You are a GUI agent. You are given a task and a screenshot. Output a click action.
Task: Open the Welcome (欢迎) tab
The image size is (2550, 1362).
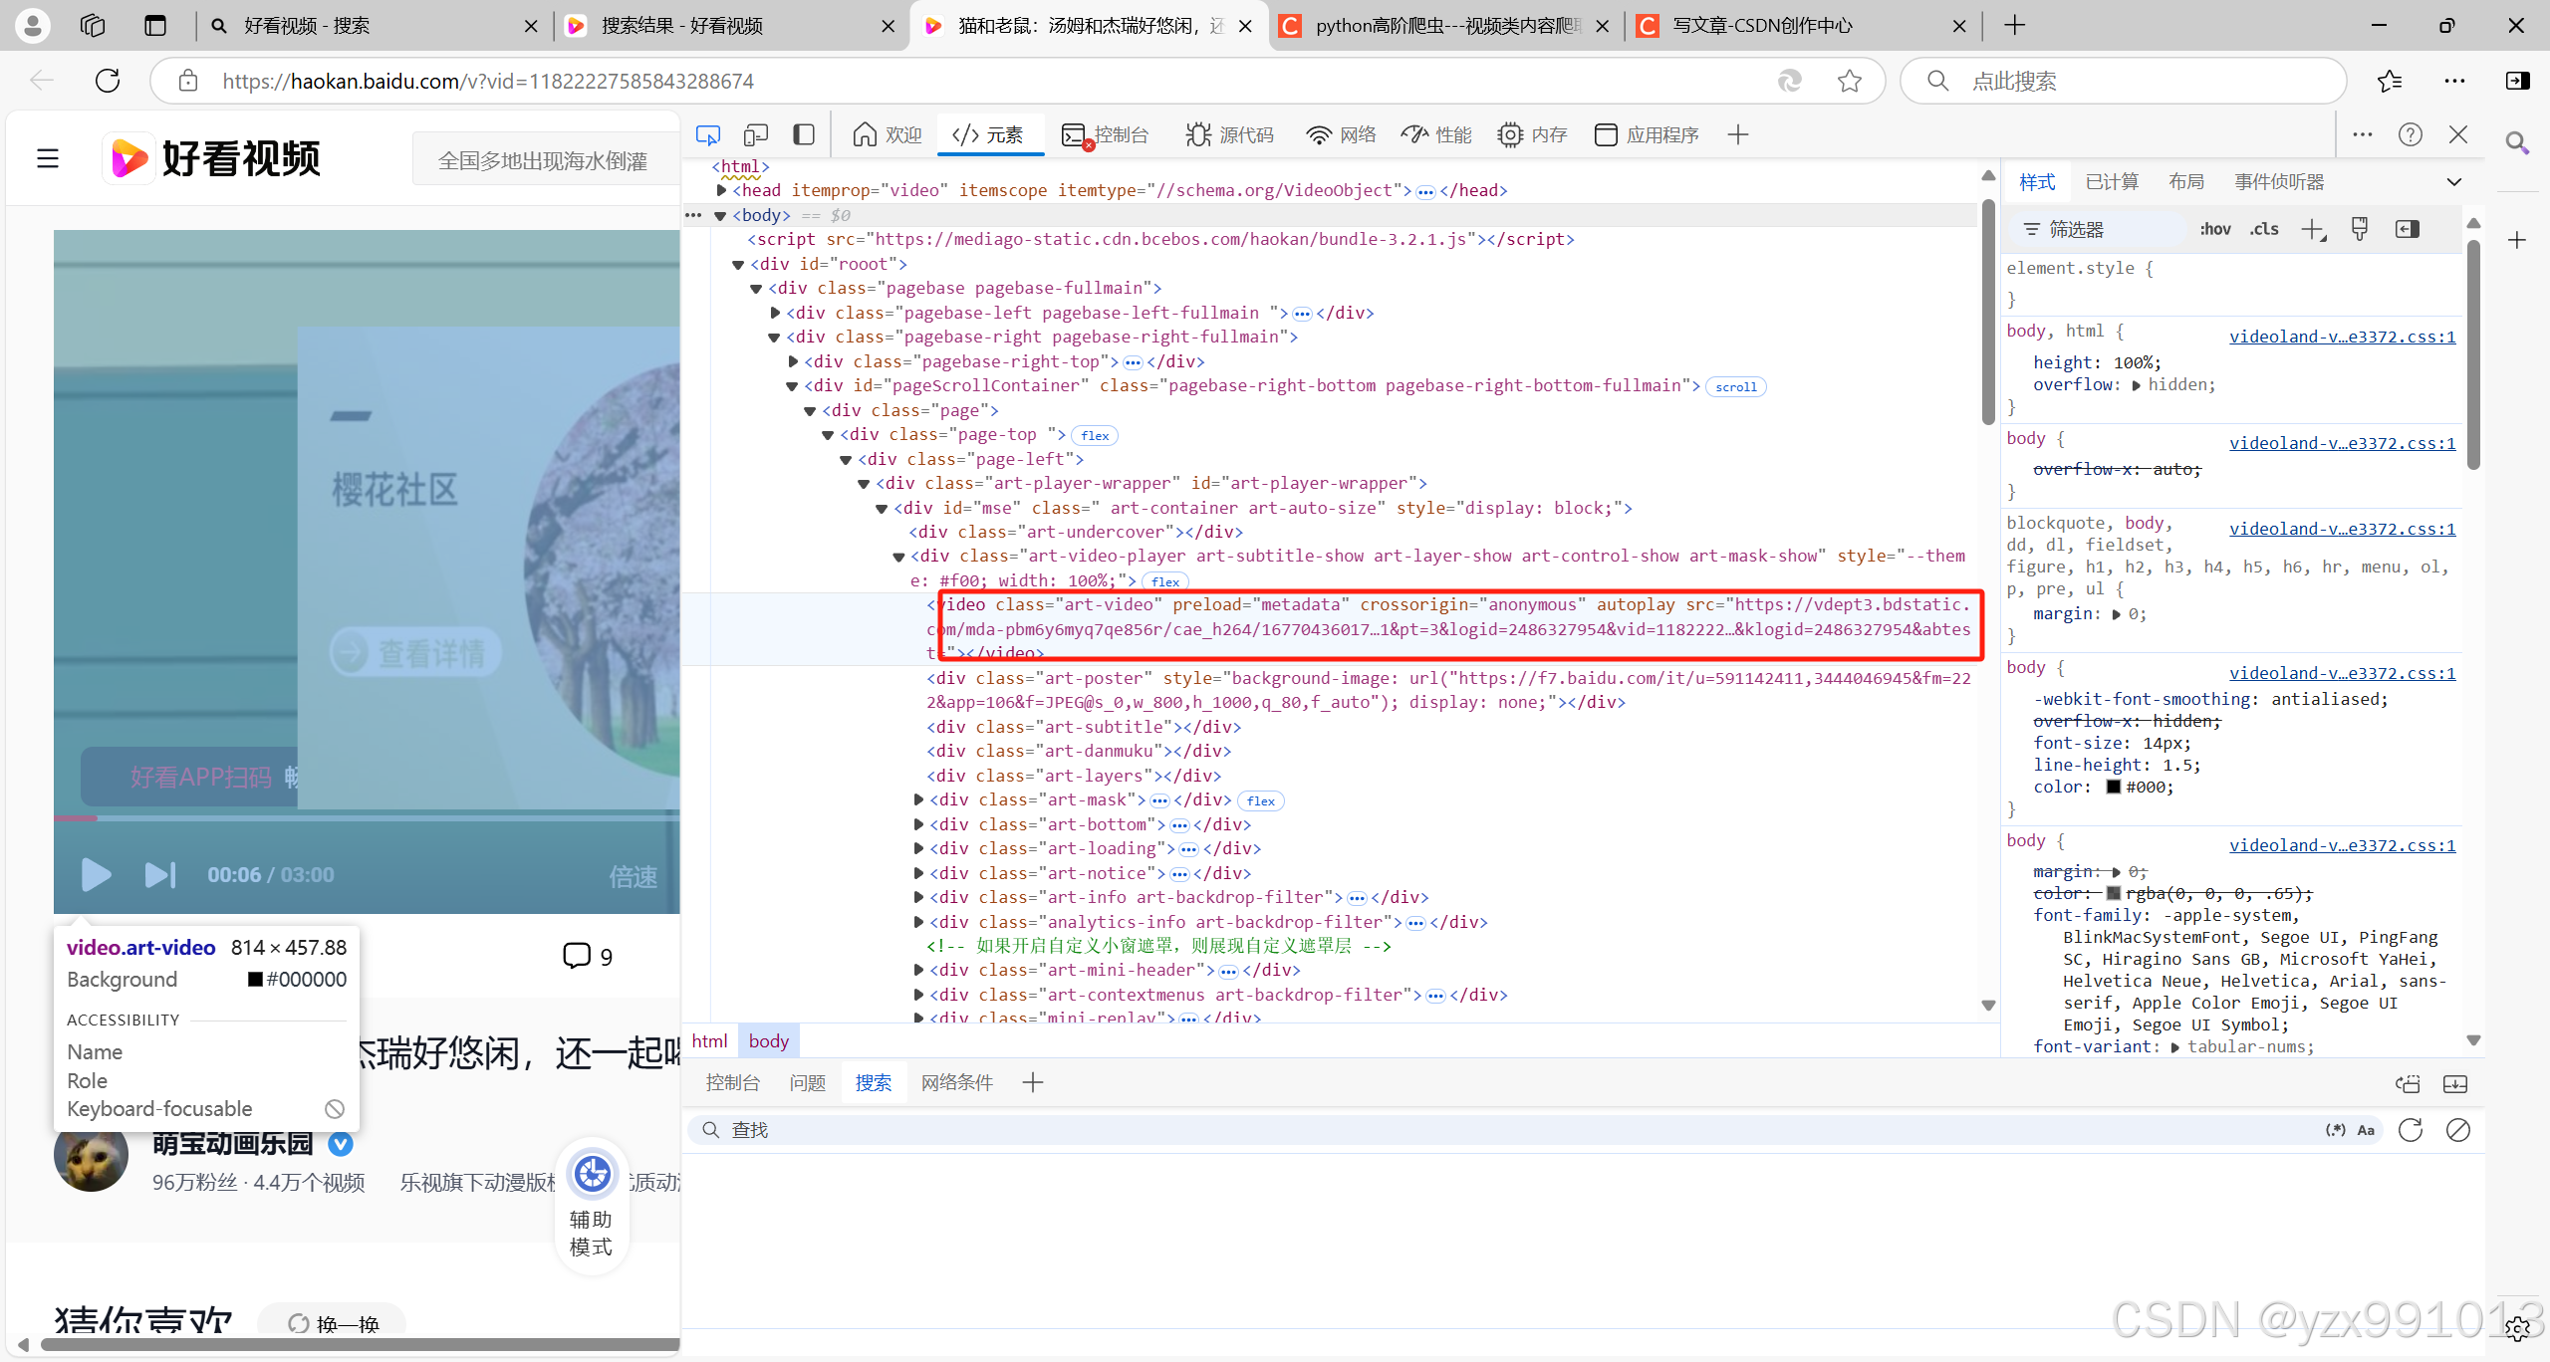(888, 134)
